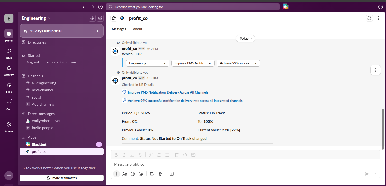Open send options arrow in composer
Viewport: 386px width, 186px height.
pos(375,174)
